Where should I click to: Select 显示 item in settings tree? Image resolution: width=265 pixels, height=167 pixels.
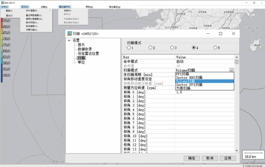point(81,45)
